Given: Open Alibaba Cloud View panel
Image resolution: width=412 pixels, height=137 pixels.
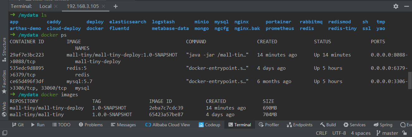Looking at the screenshot, I should (x=167, y=125).
